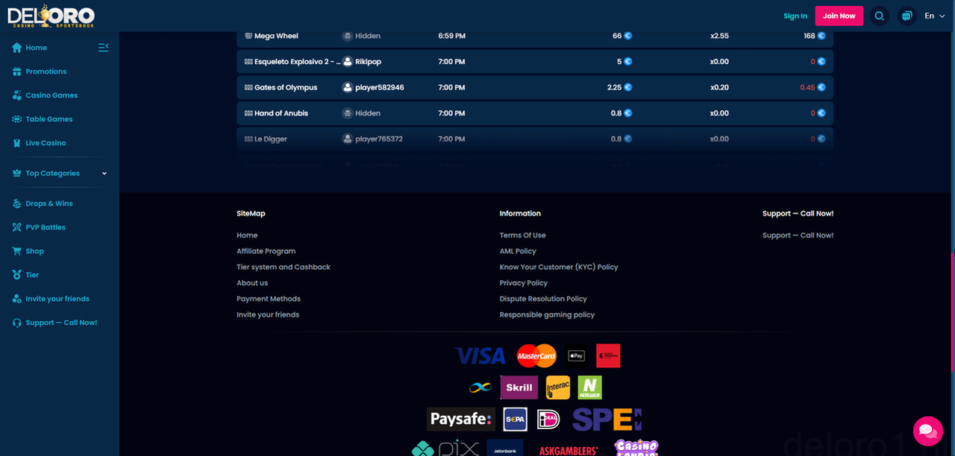
Task: Click the Top Categories crown icon
Action: click(x=17, y=174)
